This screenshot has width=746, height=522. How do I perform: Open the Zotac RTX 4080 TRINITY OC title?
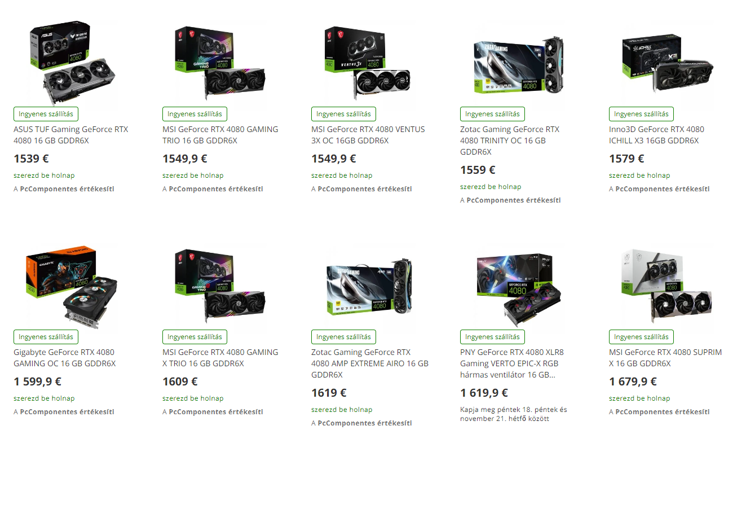coord(510,141)
